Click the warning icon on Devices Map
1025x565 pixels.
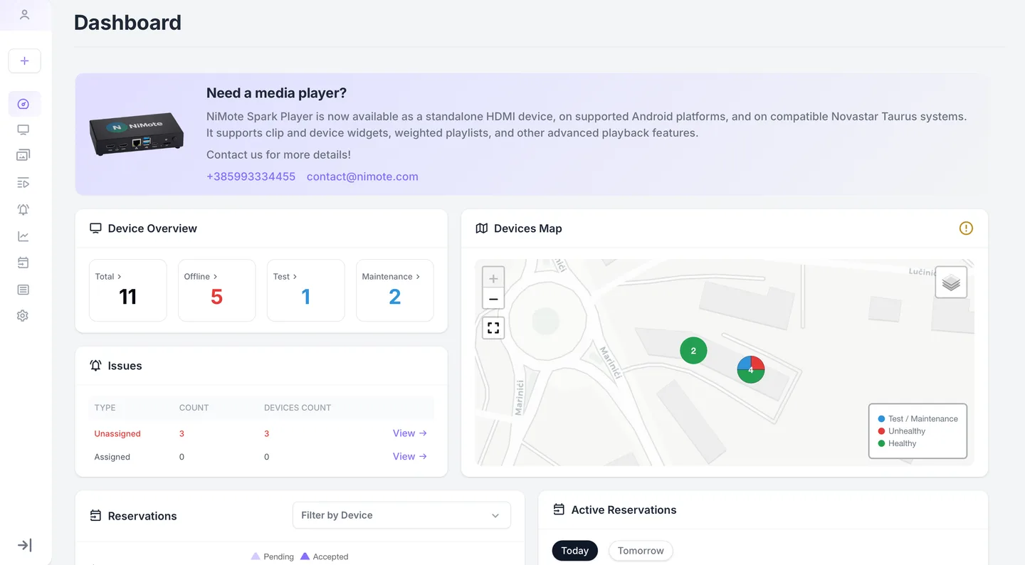tap(966, 228)
